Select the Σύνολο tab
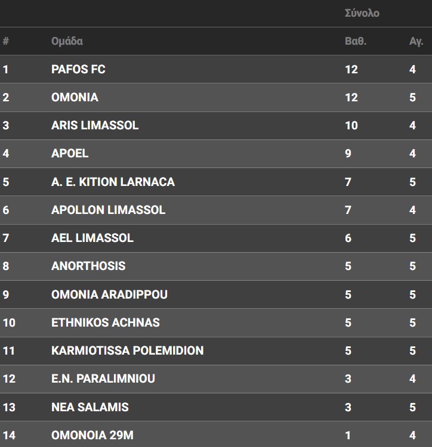432x447 pixels. point(362,13)
